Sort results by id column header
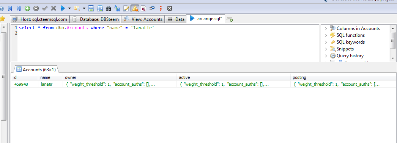The height and width of the screenshot is (143, 397). coord(25,77)
